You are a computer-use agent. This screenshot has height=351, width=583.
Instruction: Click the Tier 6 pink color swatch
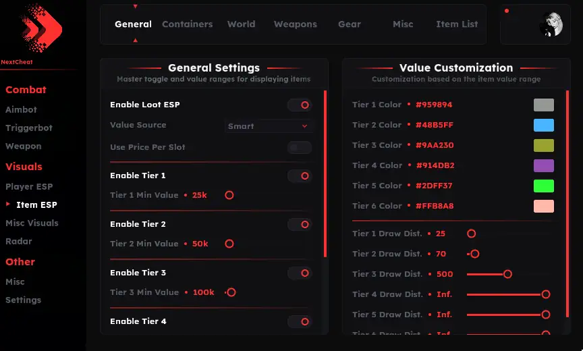point(544,206)
